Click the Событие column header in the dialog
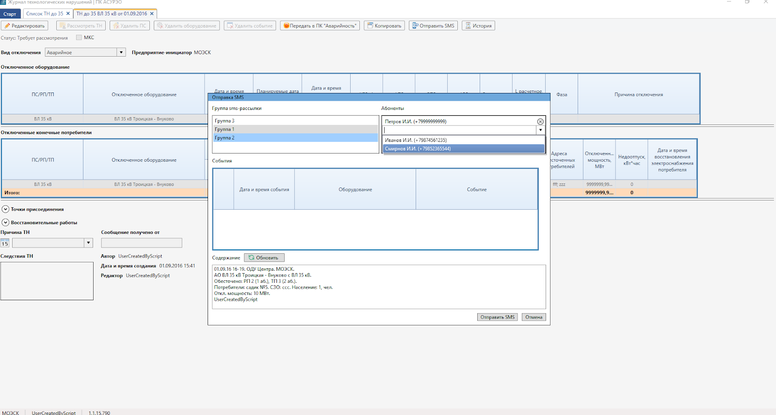 click(477, 189)
